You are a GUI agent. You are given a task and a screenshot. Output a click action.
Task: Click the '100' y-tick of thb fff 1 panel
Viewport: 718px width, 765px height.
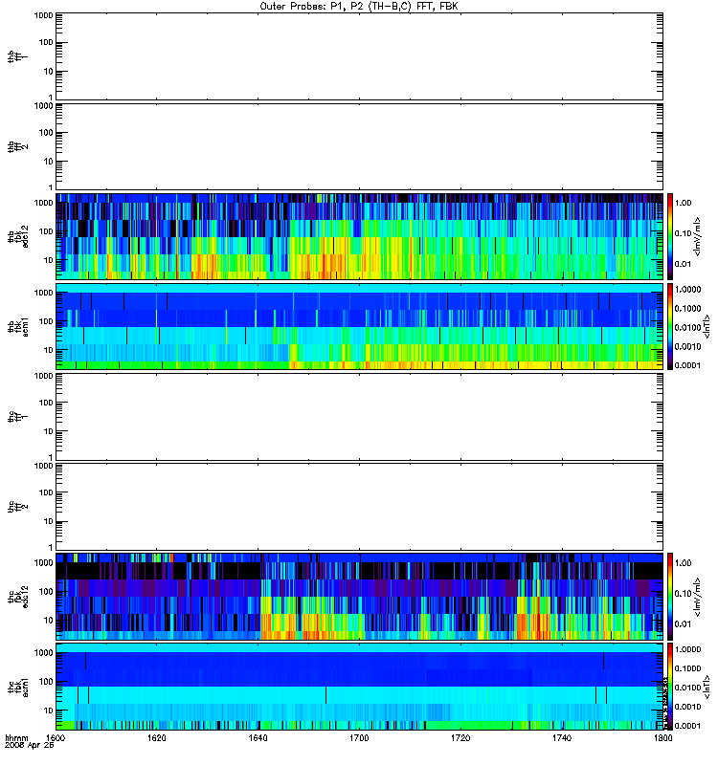pyautogui.click(x=46, y=42)
